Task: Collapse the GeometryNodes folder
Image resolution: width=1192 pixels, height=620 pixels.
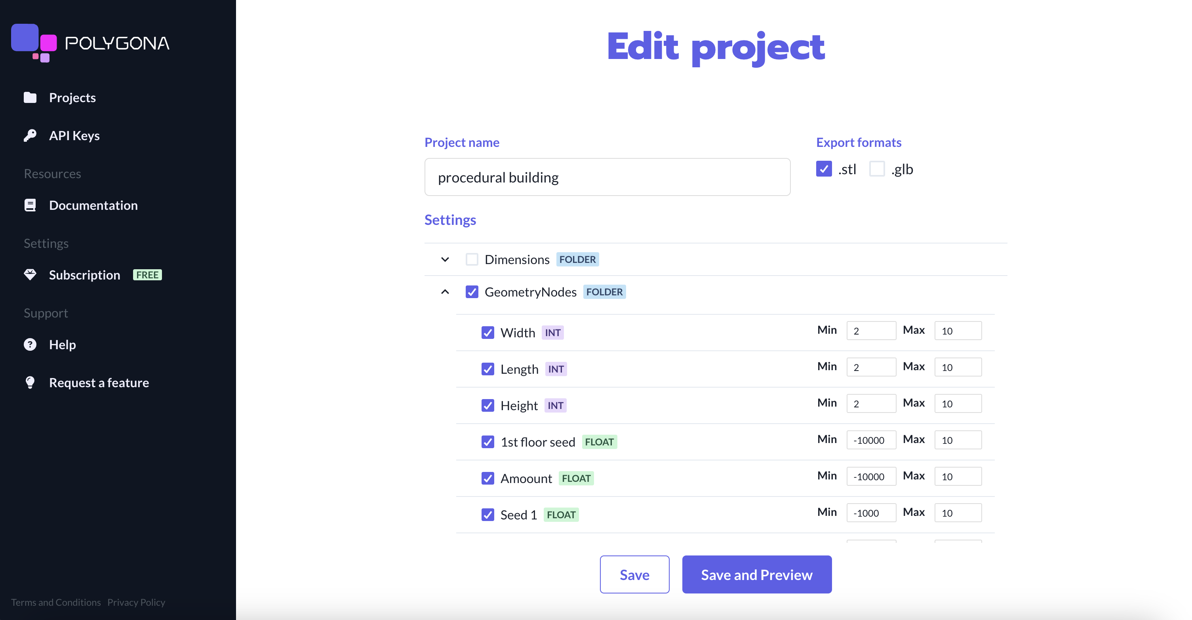Action: [x=445, y=292]
